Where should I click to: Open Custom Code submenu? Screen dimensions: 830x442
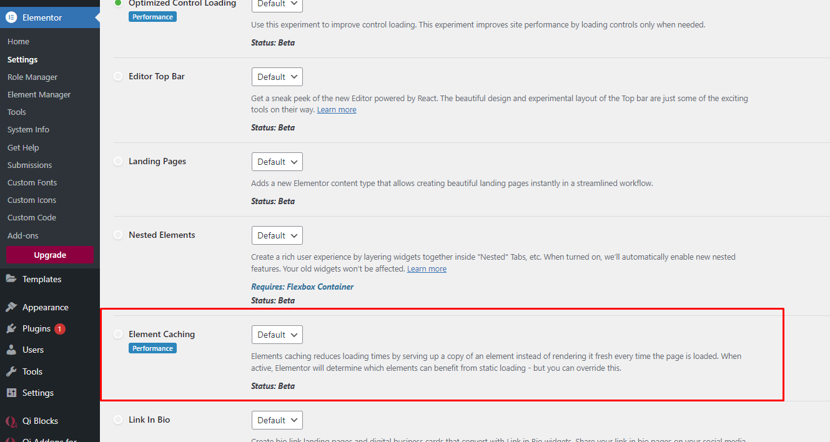click(32, 217)
